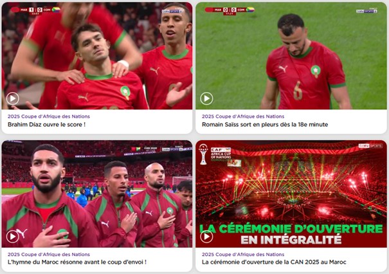This screenshot has width=389, height=274.
Task: Open category link above La cérémonie d'ouverture title
Action: [243, 255]
